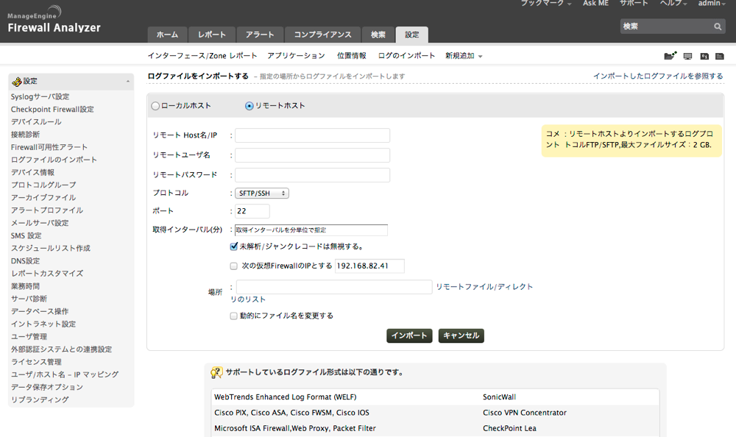
Task: Click the キャンセル button
Action: (461, 335)
